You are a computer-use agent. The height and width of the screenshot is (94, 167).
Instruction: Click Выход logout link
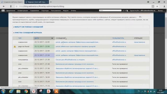pyautogui.click(x=160, y=11)
